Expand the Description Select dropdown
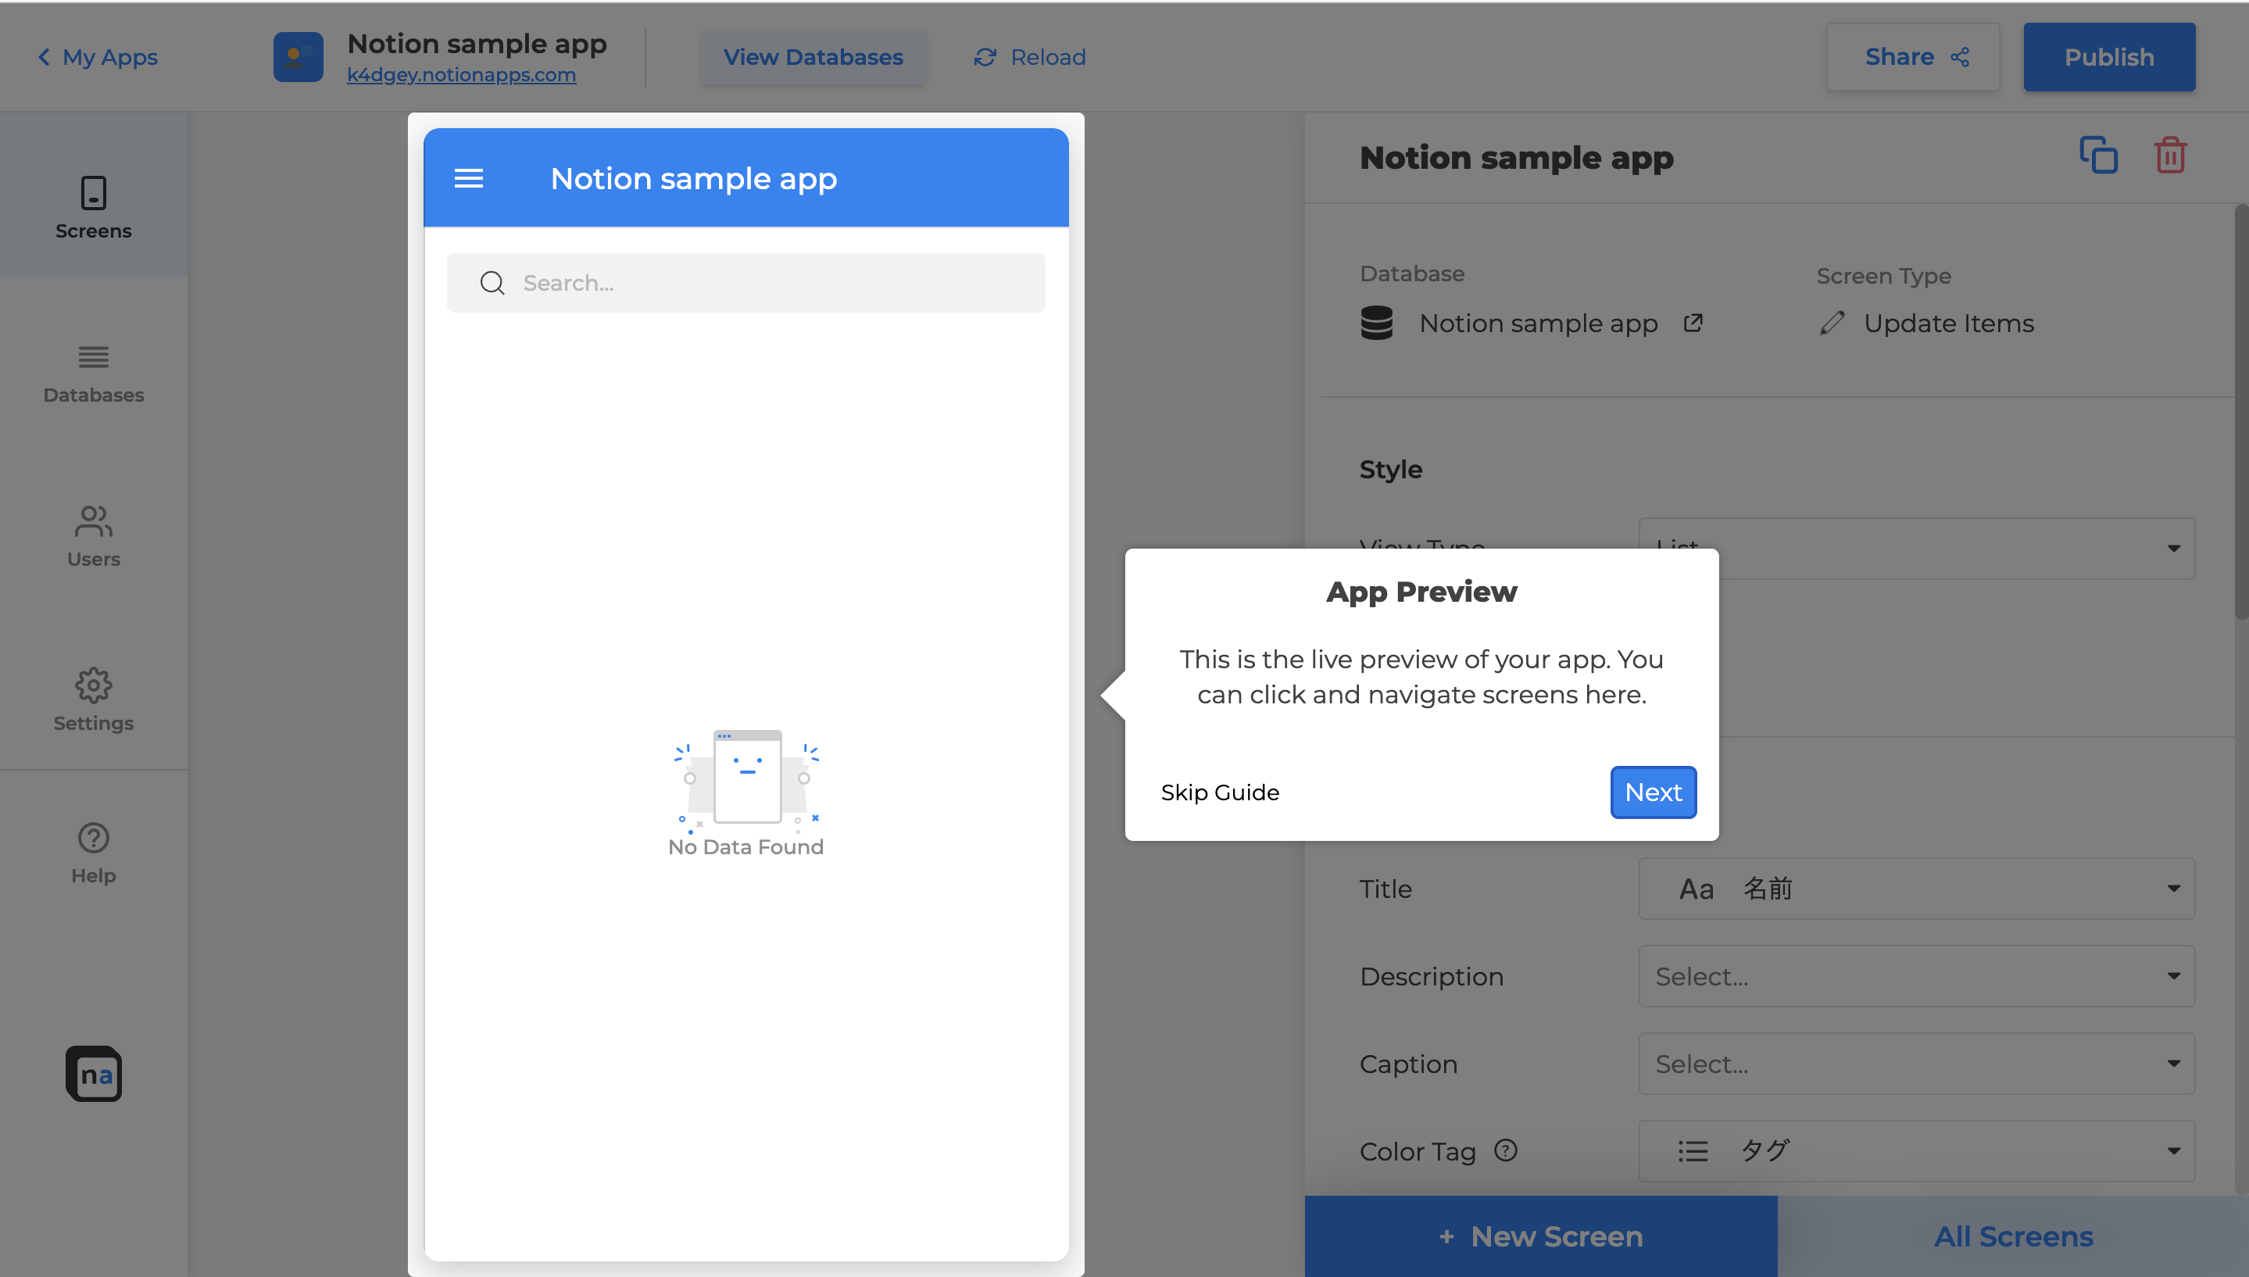Viewport: 2249px width, 1277px height. coord(1916,976)
